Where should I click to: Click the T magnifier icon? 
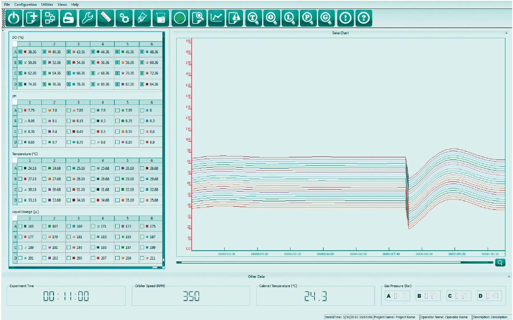(254, 18)
